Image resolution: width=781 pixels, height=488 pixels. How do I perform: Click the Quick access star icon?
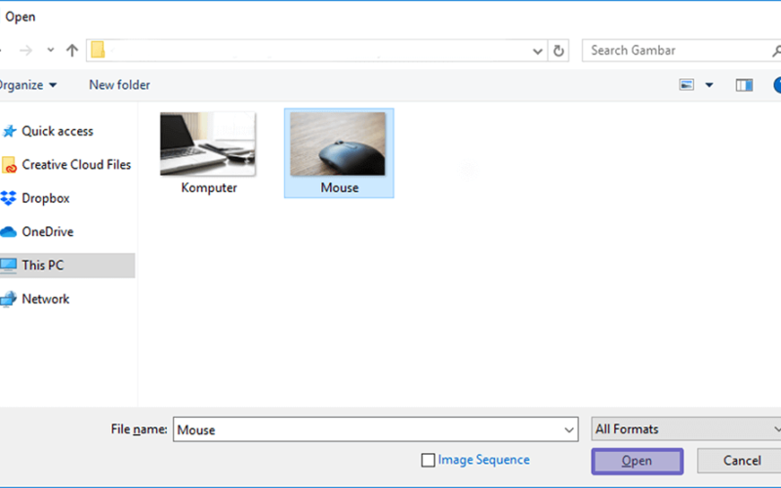tap(10, 131)
